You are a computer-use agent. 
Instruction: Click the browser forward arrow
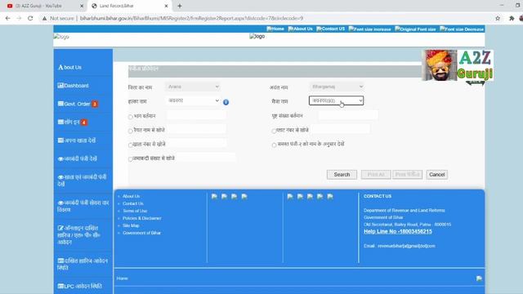click(x=19, y=18)
